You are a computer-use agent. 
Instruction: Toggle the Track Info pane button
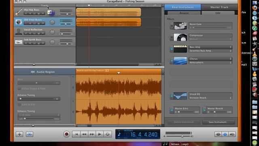pos(225,134)
